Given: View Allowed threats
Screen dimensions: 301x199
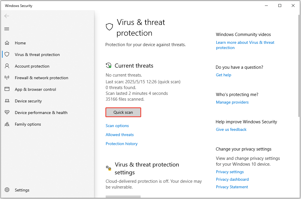Looking at the screenshot, I should click(x=120, y=135).
